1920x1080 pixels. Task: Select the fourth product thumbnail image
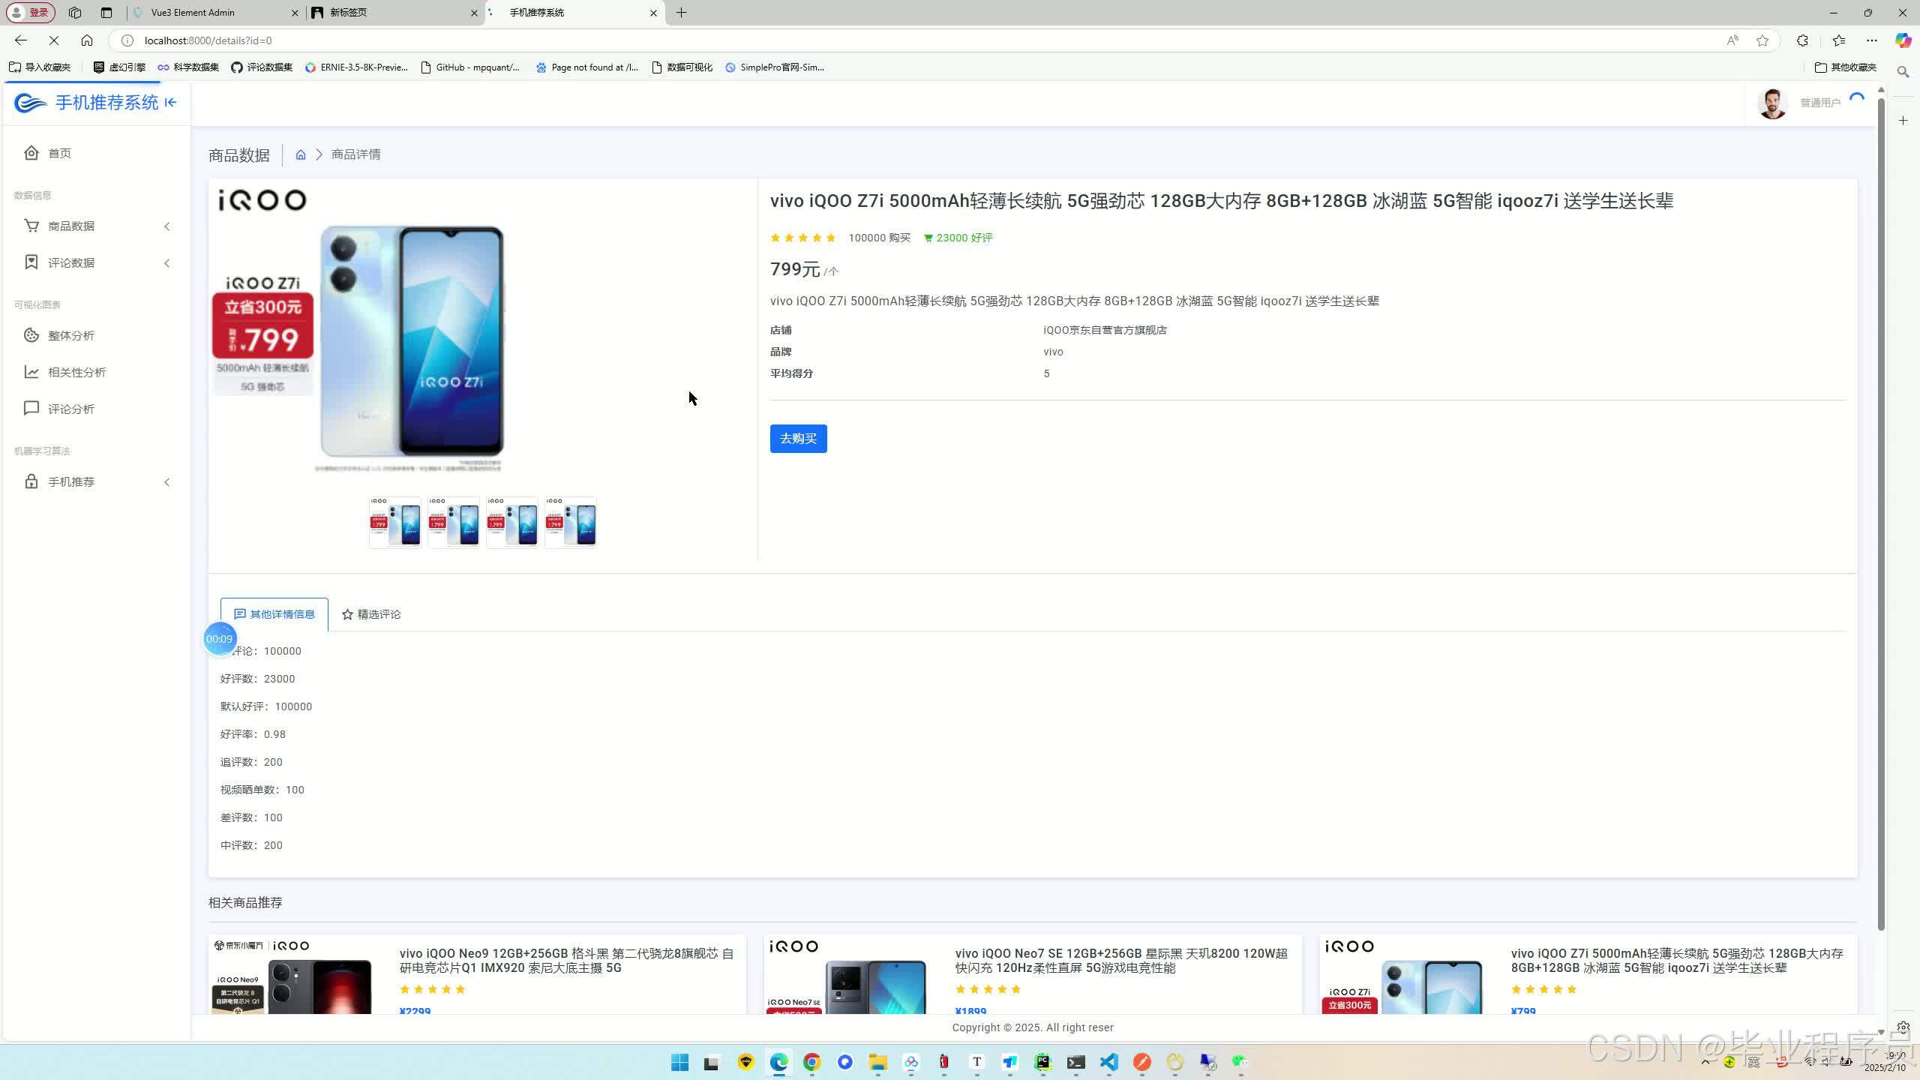pyautogui.click(x=571, y=523)
